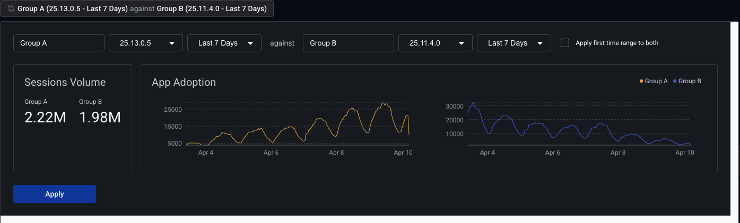The image size is (740, 223).
Task: Click the orange Group A legend dot
Action: point(641,81)
